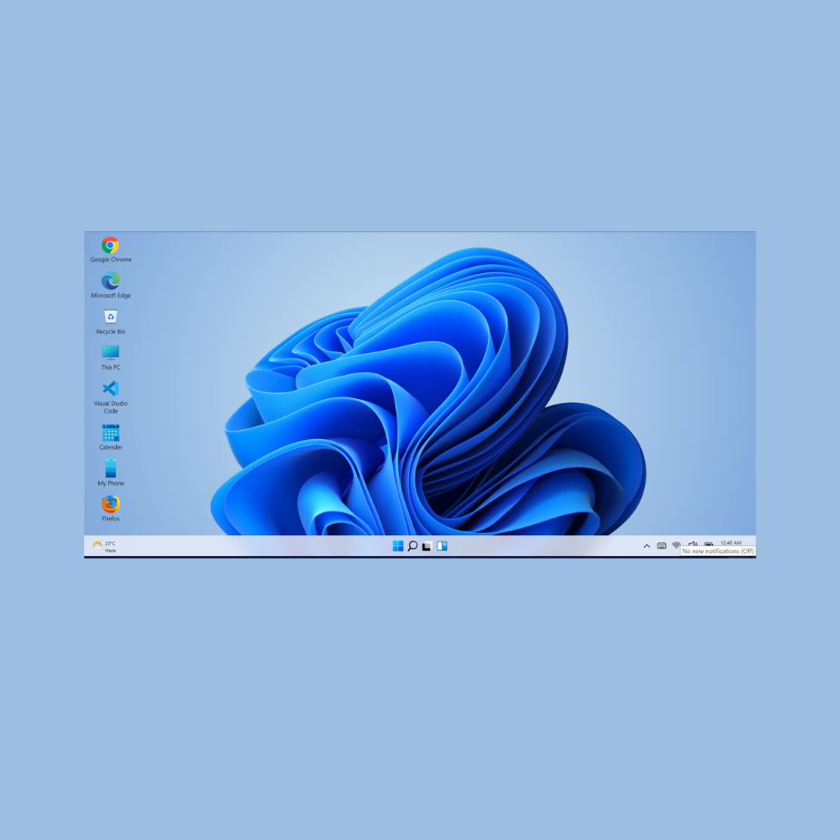Select the This PC desktop icon
The image size is (840, 840).
[x=111, y=353]
